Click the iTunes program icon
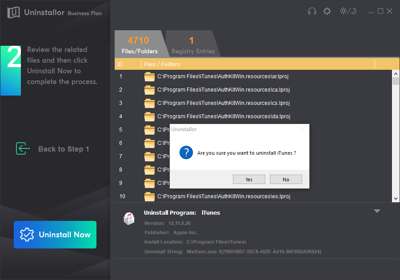This screenshot has height=280, width=400. tap(129, 219)
